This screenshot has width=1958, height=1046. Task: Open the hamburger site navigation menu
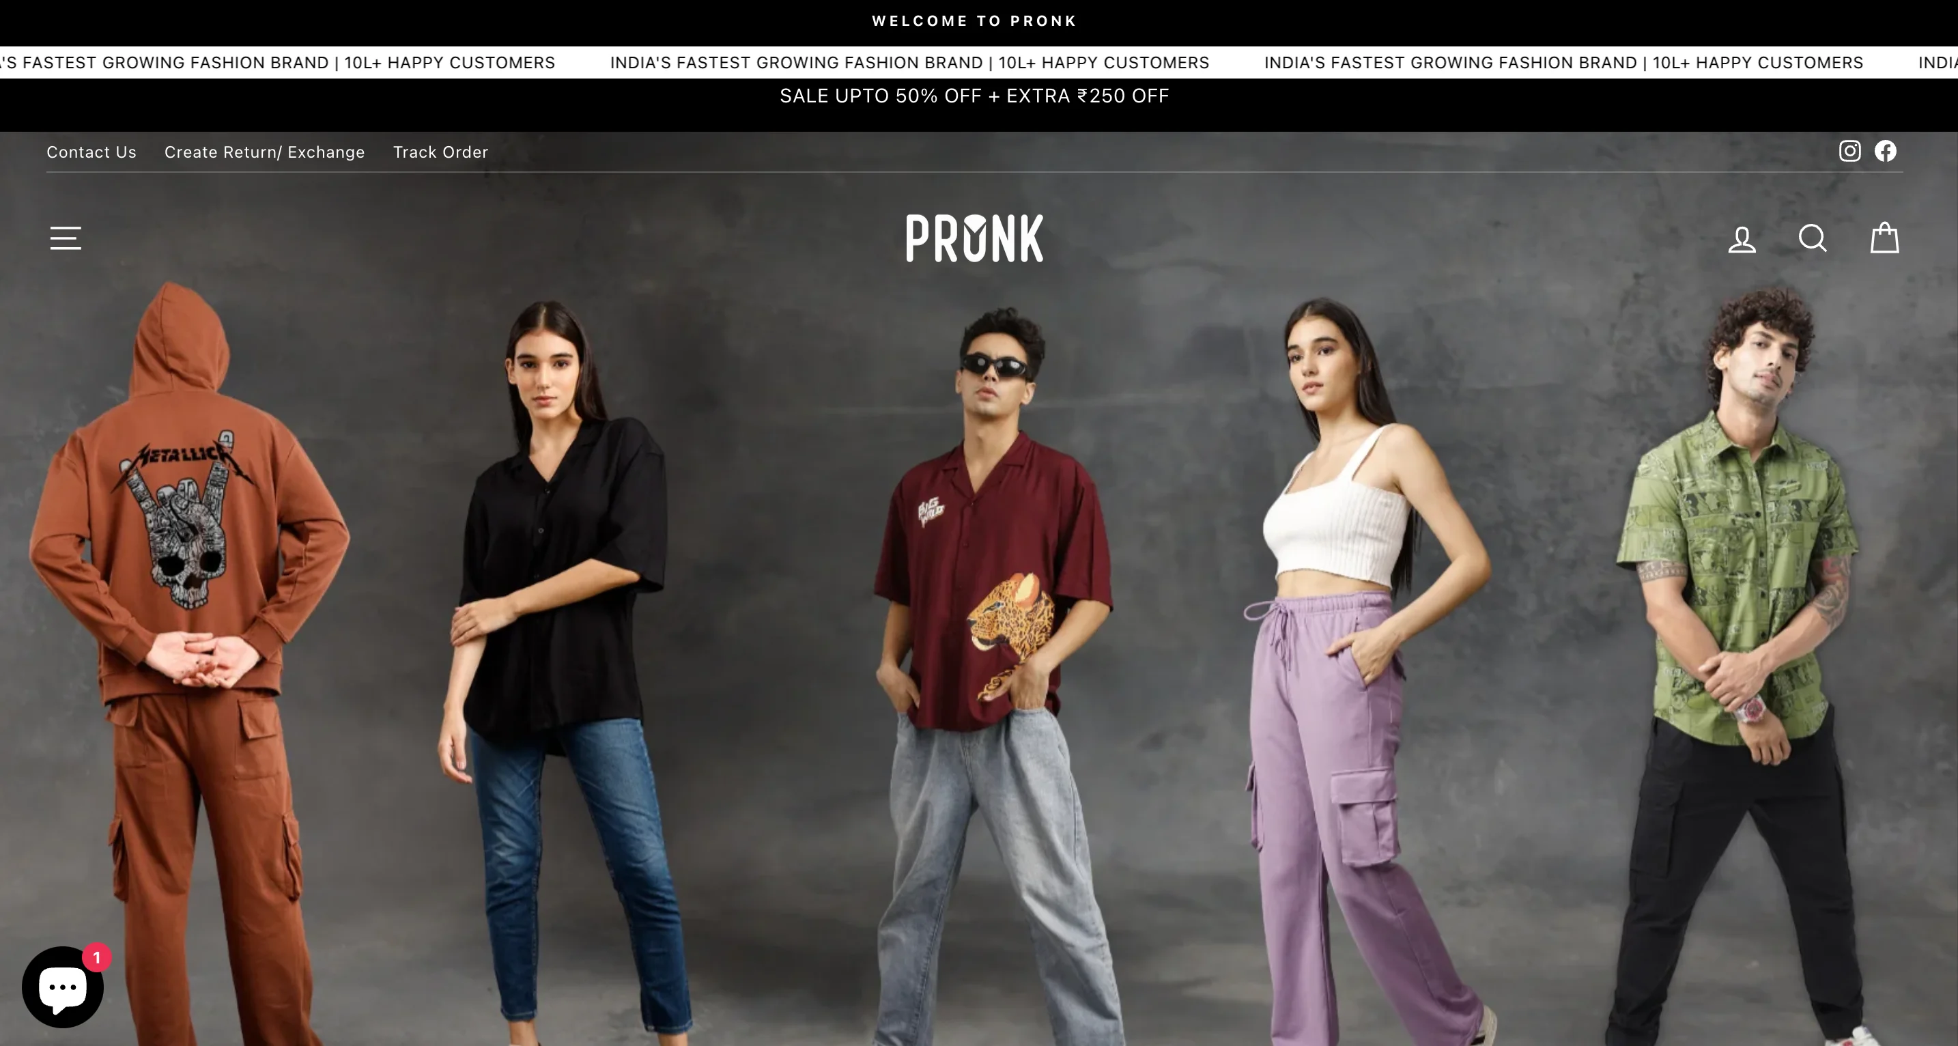click(x=66, y=238)
